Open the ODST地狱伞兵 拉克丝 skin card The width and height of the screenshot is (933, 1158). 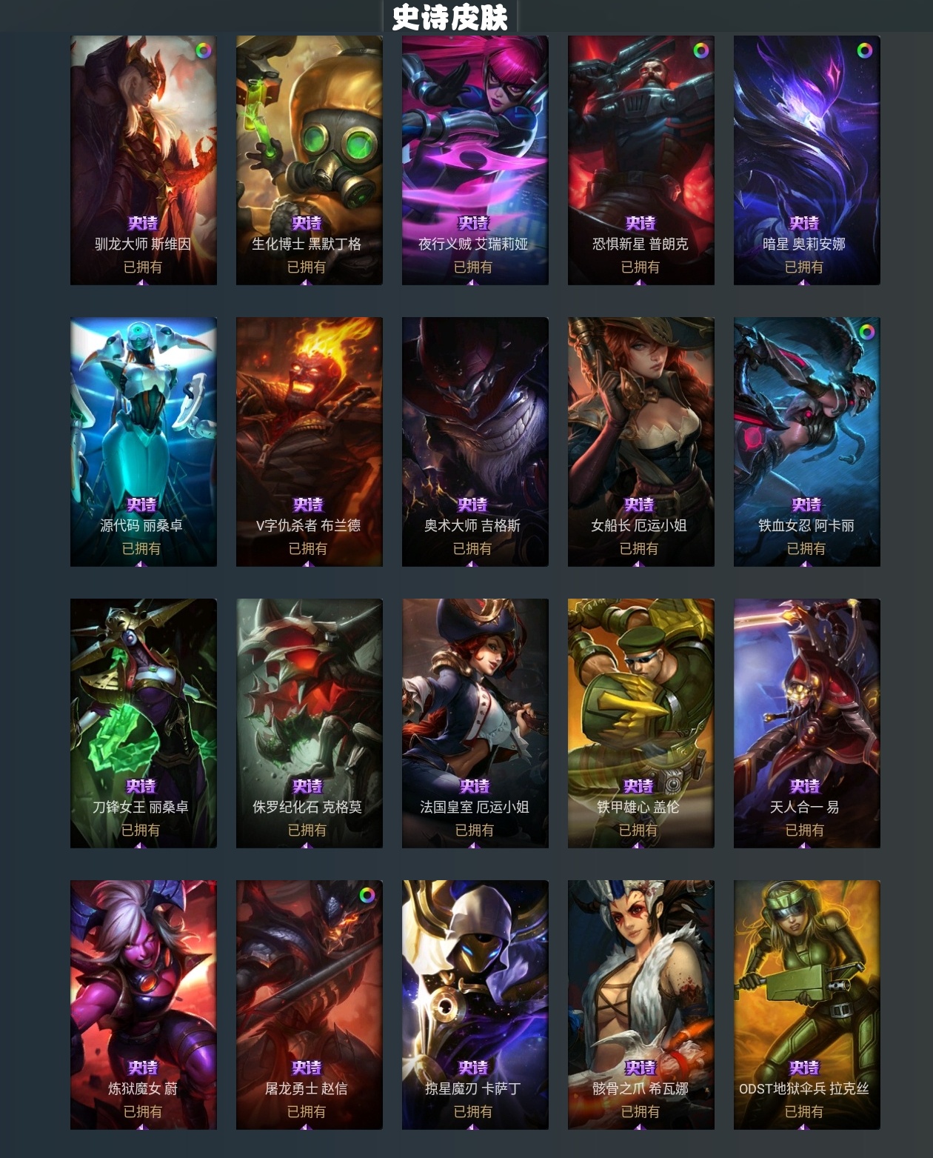[x=807, y=1005]
